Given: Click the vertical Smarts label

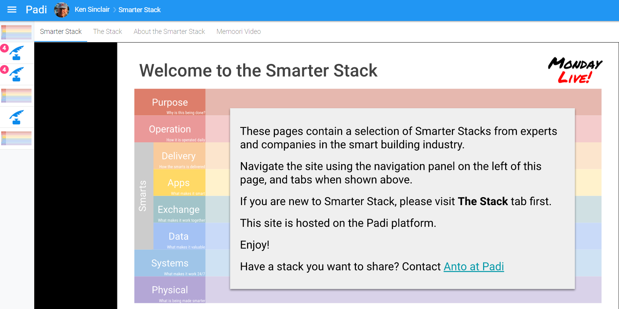Looking at the screenshot, I should [x=143, y=196].
